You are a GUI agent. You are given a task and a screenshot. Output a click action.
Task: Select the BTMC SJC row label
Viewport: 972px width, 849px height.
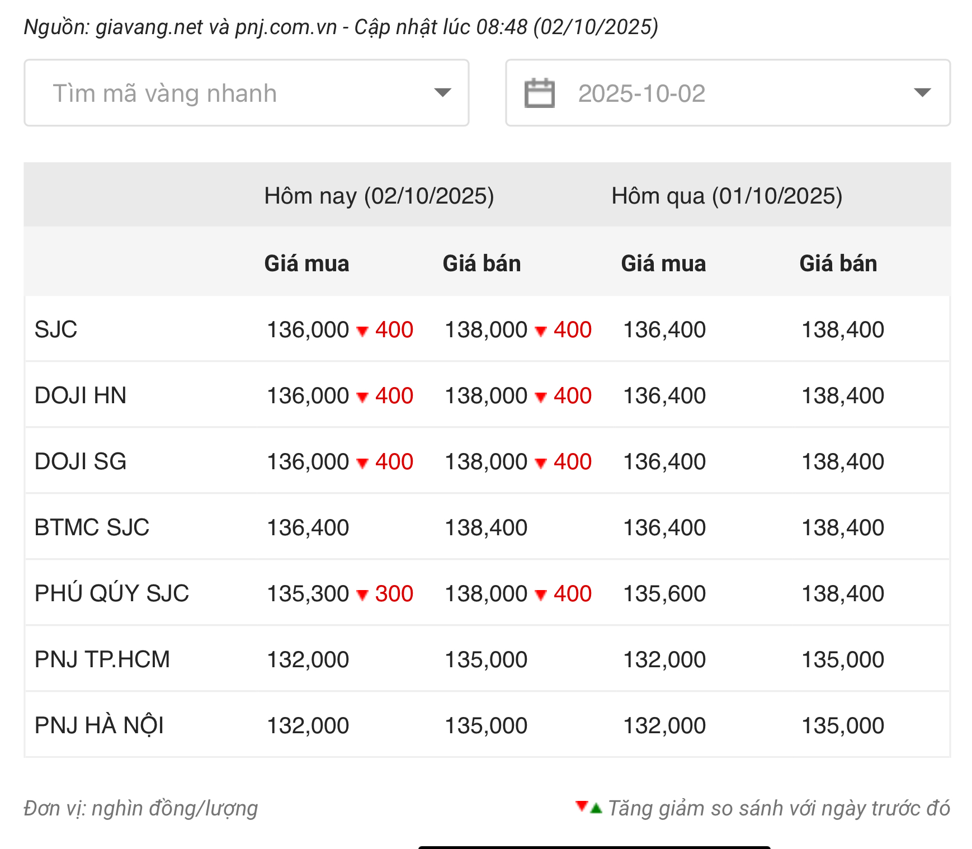pos(92,527)
